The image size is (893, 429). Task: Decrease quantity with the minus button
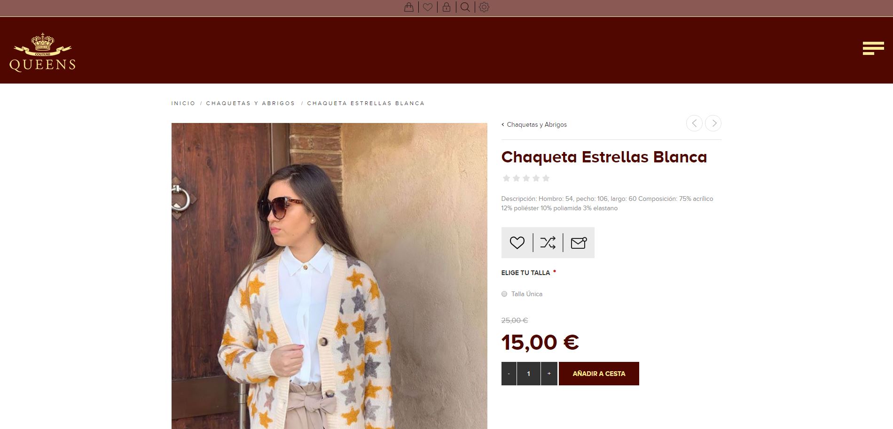click(509, 374)
